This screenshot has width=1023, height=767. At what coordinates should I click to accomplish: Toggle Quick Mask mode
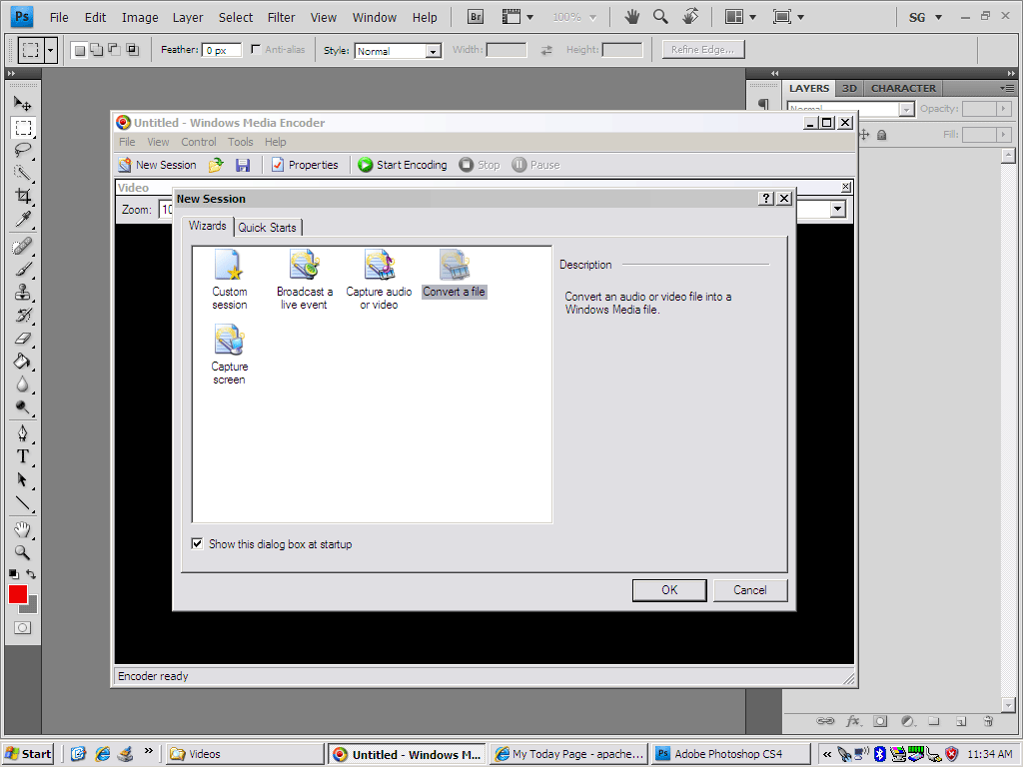coord(23,627)
